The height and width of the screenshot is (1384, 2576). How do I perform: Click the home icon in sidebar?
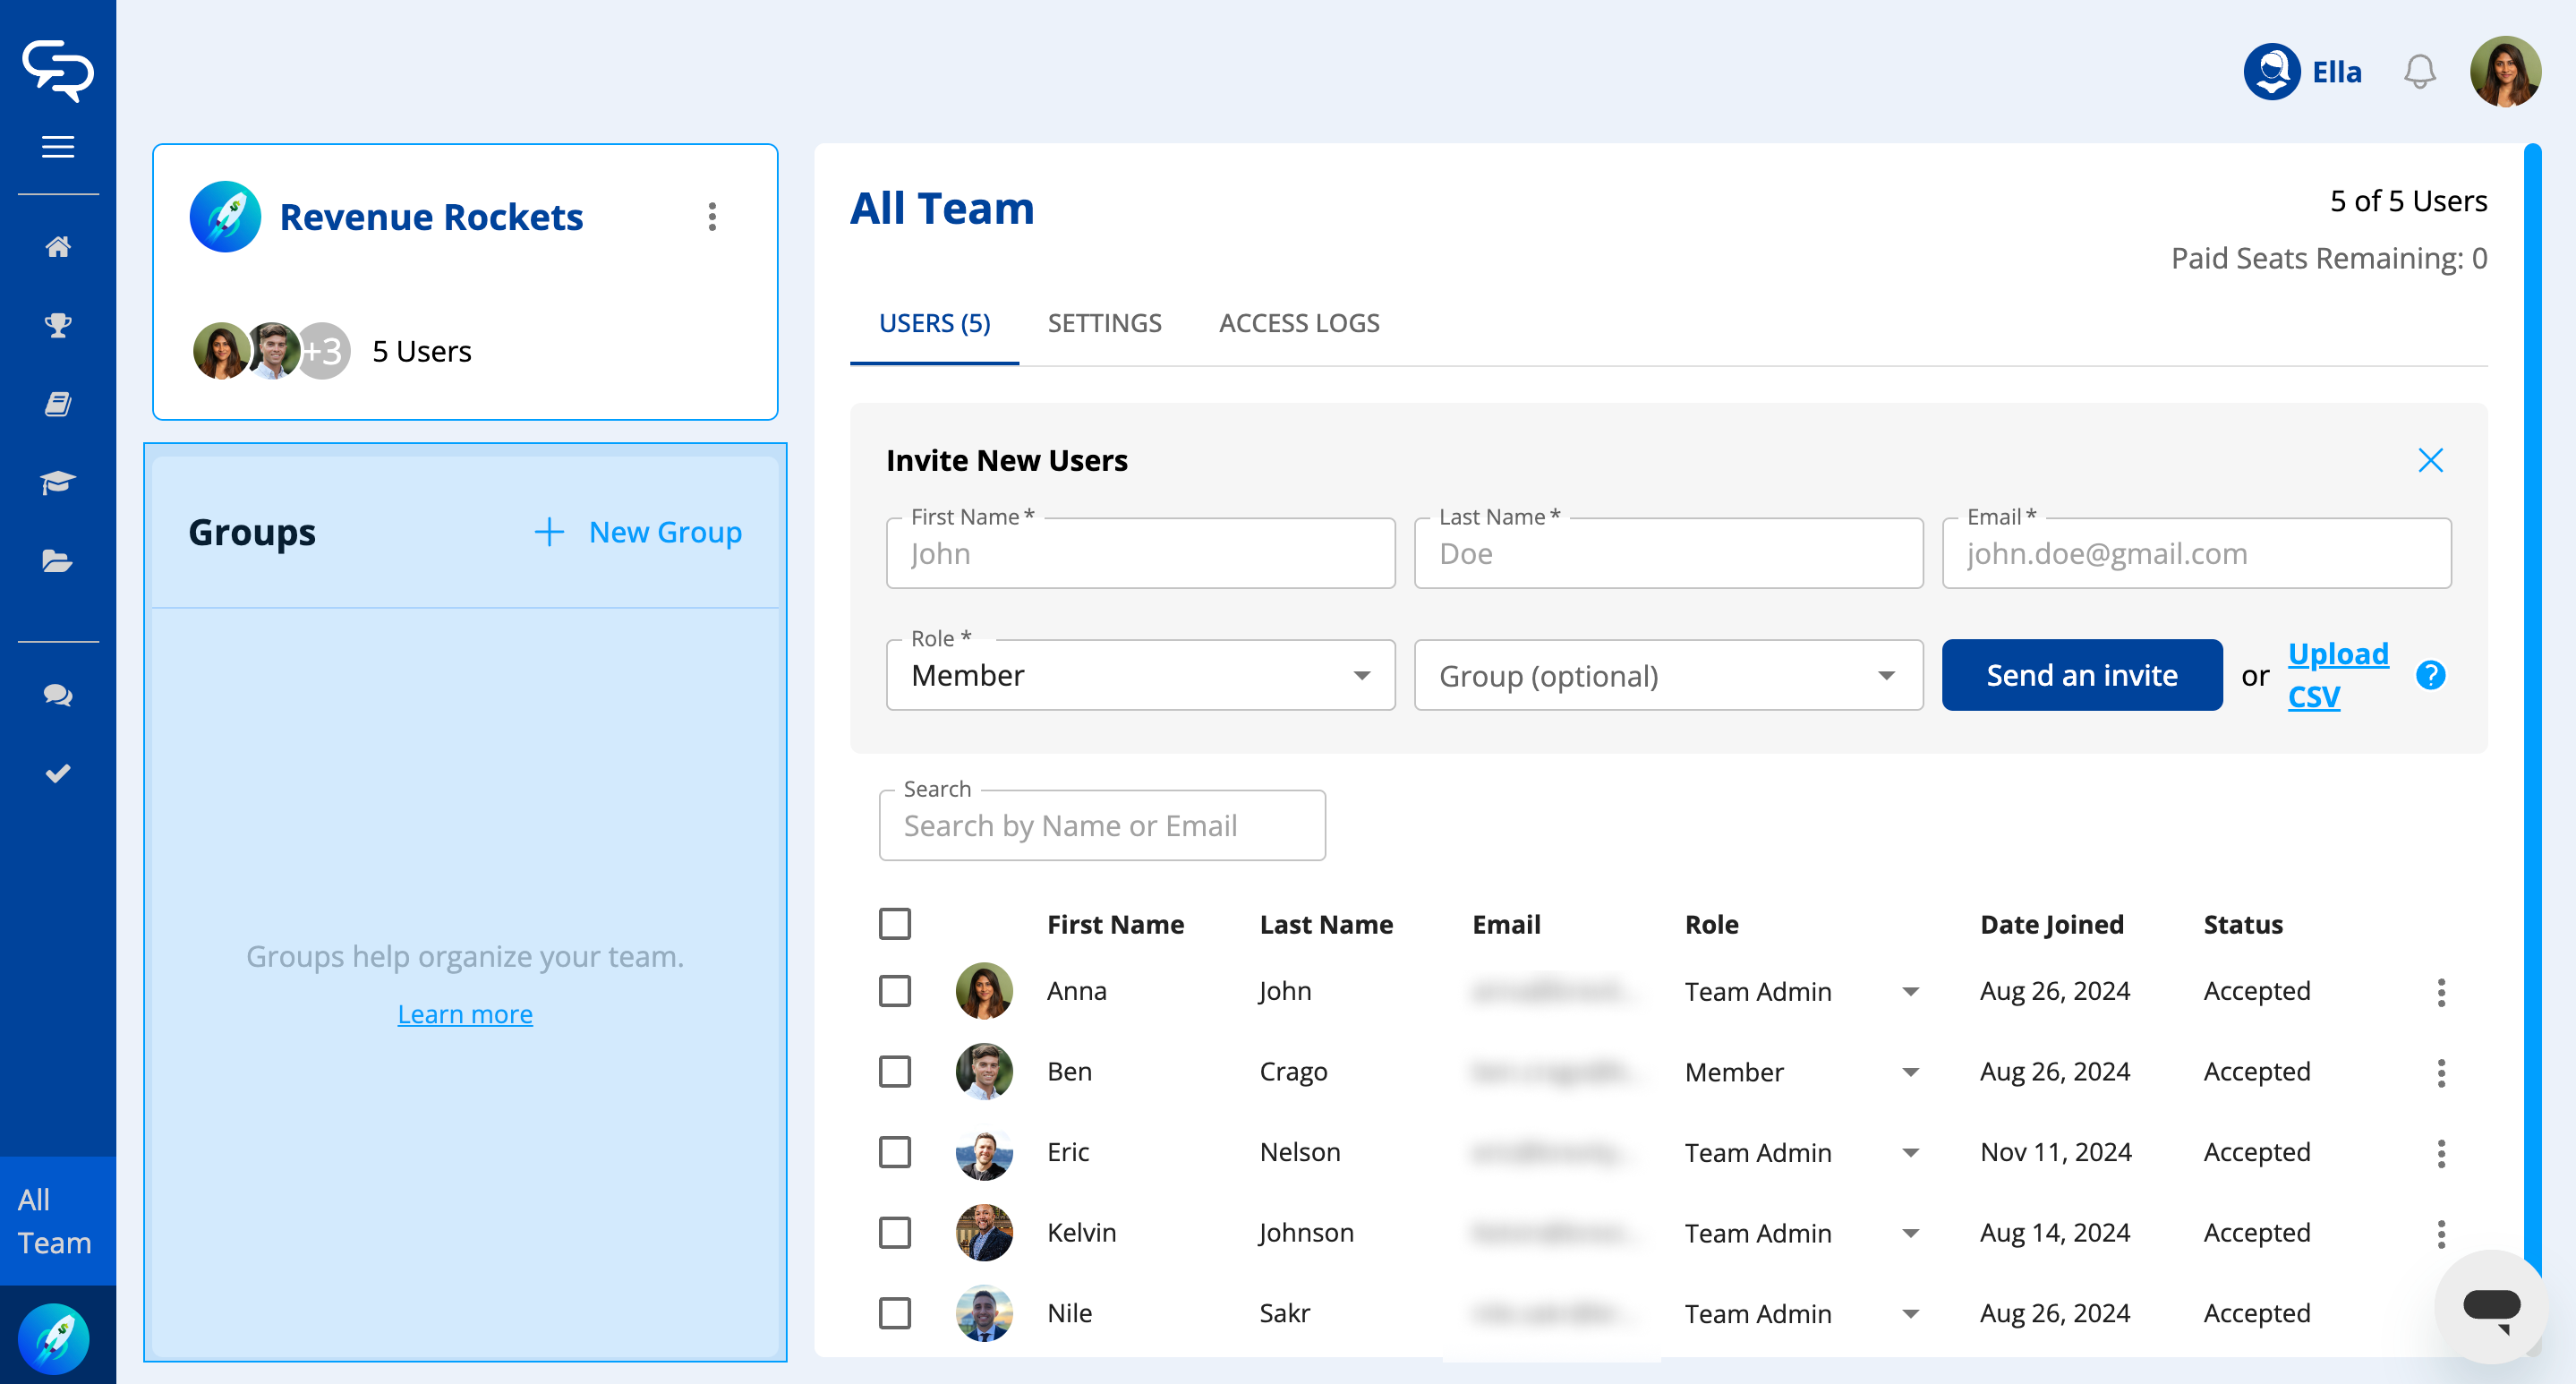click(58, 246)
